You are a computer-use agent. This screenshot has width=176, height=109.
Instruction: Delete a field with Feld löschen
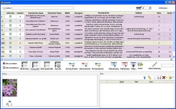[125, 66]
